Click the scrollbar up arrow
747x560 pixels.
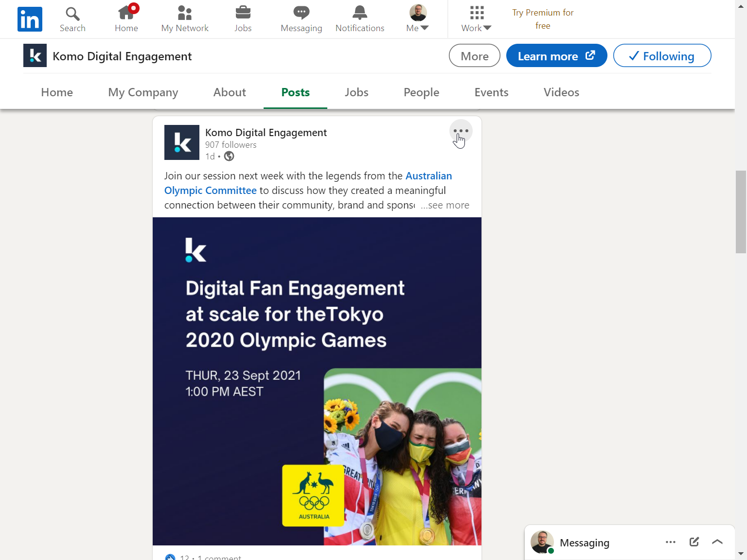[741, 5]
